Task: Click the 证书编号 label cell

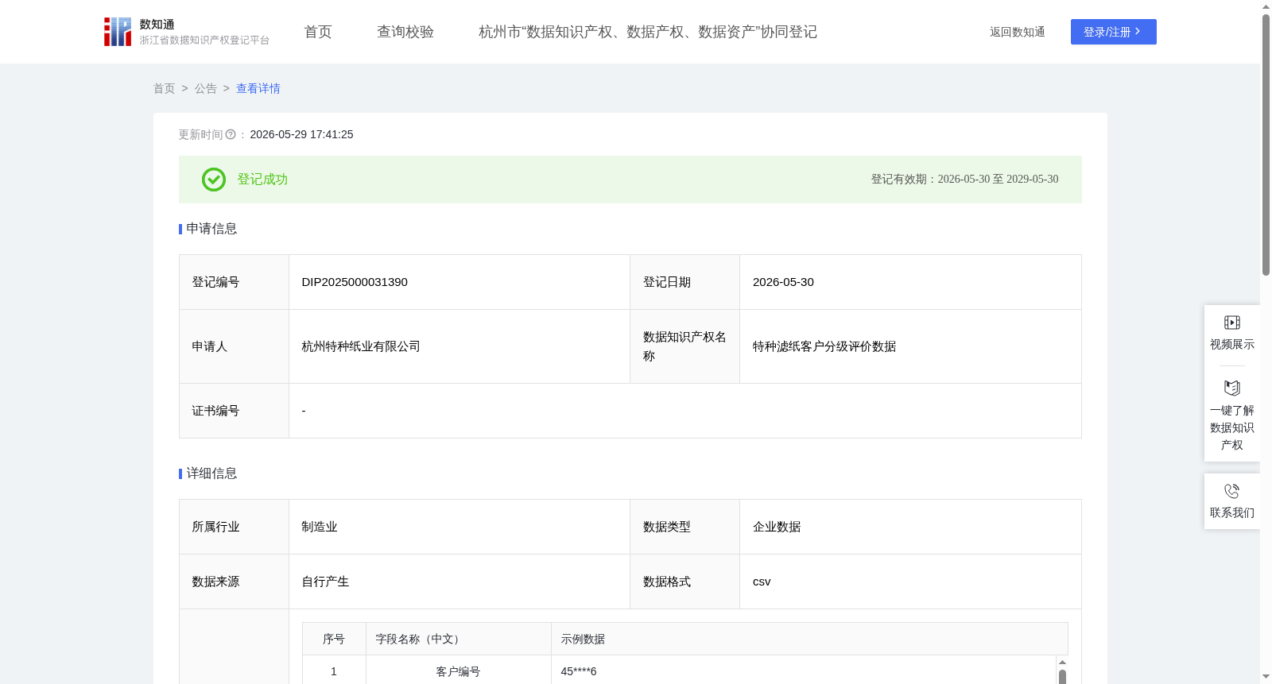Action: pyautogui.click(x=234, y=411)
